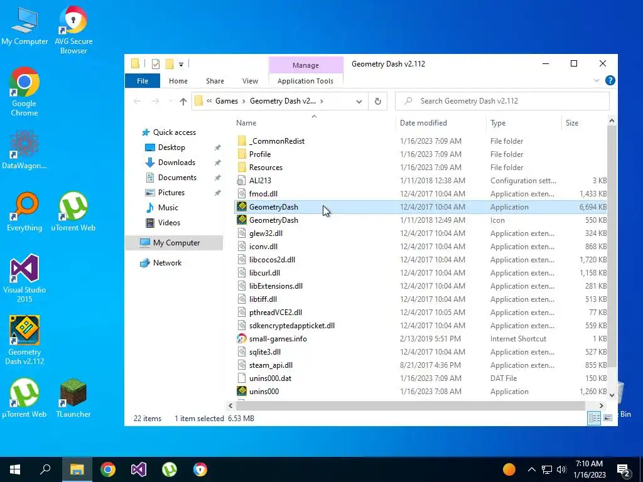Image resolution: width=643 pixels, height=482 pixels.
Task: Expand the Games breadcrumb arrow
Action: [244, 101]
